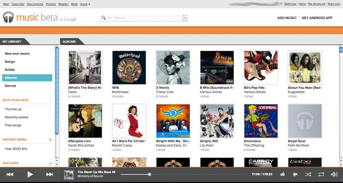Open Photos link in top bar
The image size is (343, 183).
coord(51,4)
